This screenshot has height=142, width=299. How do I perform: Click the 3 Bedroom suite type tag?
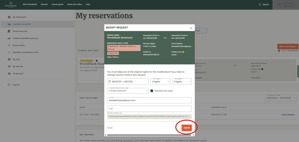113,53
